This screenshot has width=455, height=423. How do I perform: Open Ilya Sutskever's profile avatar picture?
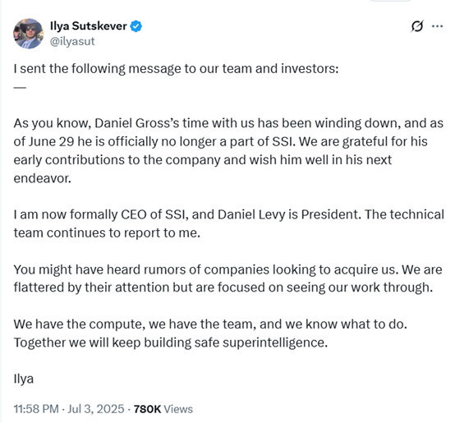[x=29, y=34]
